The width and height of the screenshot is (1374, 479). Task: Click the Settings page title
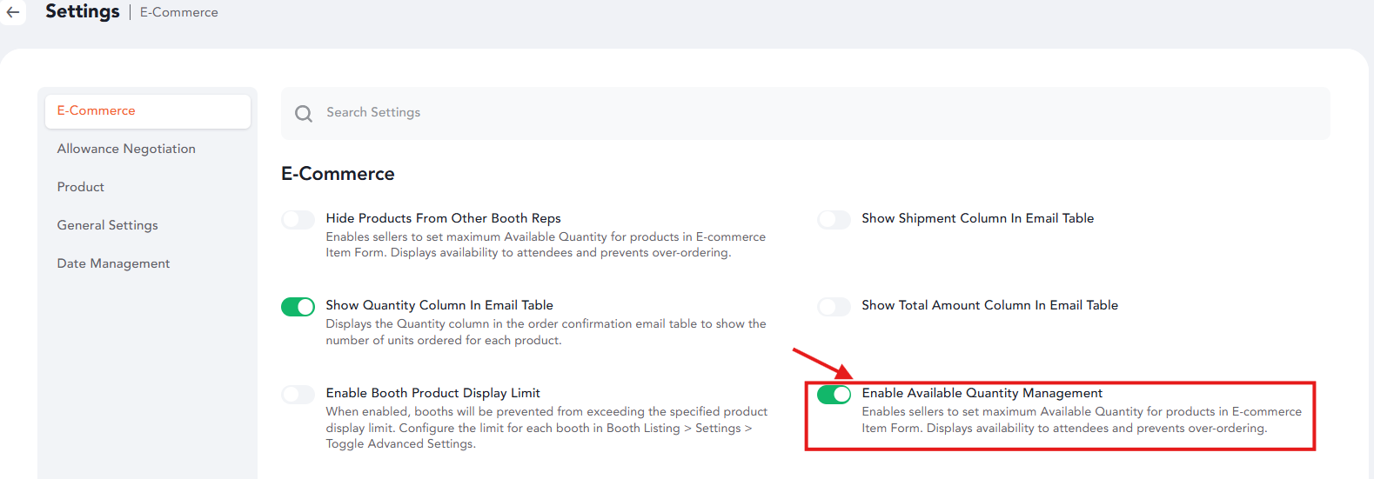[83, 11]
